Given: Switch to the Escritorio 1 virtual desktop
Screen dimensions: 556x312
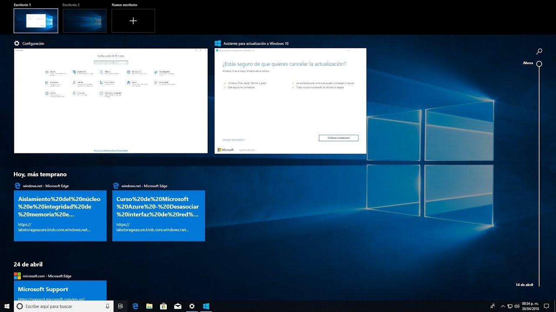Looking at the screenshot, I should click(36, 21).
